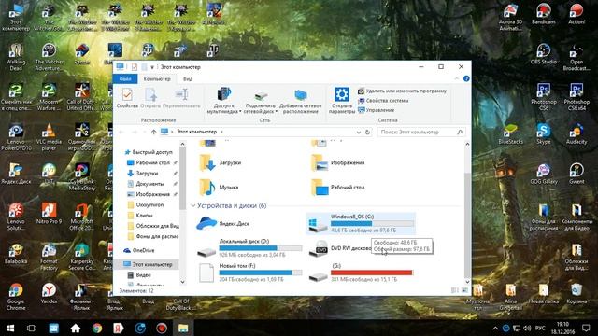The height and width of the screenshot is (336, 598).
Task: Switch to details view icon in status bar
Action: pyautogui.click(x=455, y=290)
